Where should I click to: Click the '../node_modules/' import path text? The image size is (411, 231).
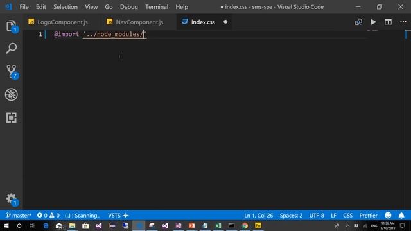114,34
